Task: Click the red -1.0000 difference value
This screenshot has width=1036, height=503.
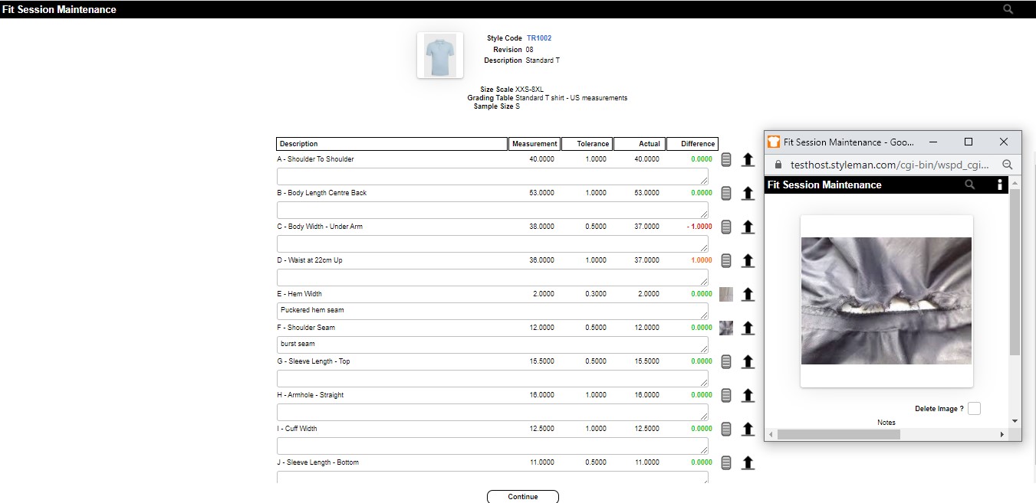Action: coord(699,227)
